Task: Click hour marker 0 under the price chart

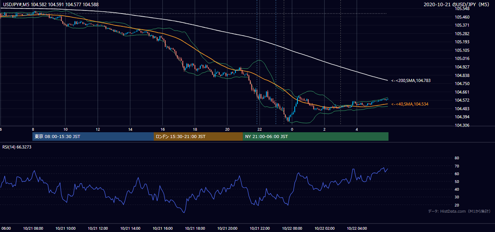Action: click(292, 129)
